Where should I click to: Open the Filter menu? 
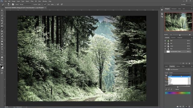pyautogui.click(x=32, y=1)
